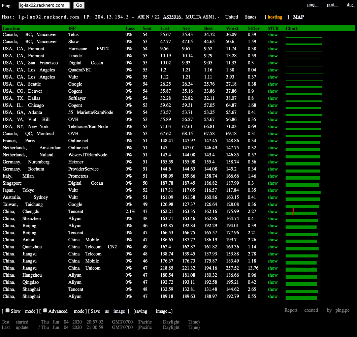This screenshot has height=337, width=357.
Task: Click the Germany, Bochum location cell
Action: (23, 169)
